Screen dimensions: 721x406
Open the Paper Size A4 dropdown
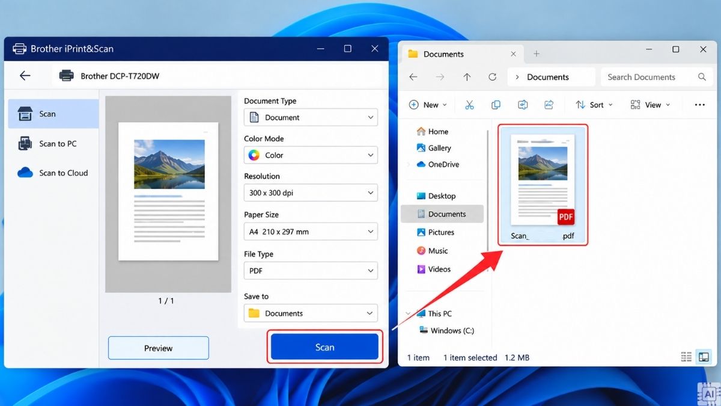click(x=311, y=232)
